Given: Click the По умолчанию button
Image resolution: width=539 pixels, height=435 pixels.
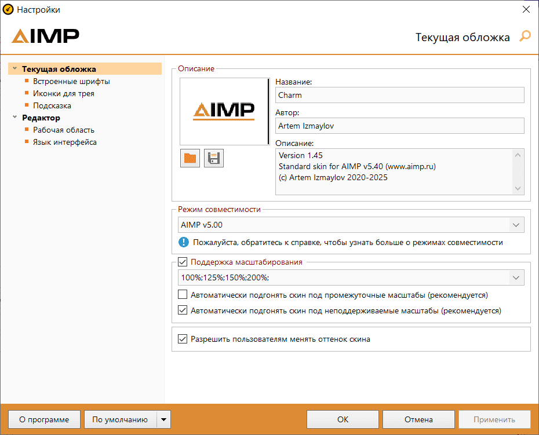Looking at the screenshot, I should 121,419.
